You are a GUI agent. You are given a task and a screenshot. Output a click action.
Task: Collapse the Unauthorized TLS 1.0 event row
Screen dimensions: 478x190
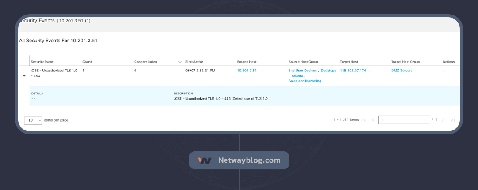[24, 75]
